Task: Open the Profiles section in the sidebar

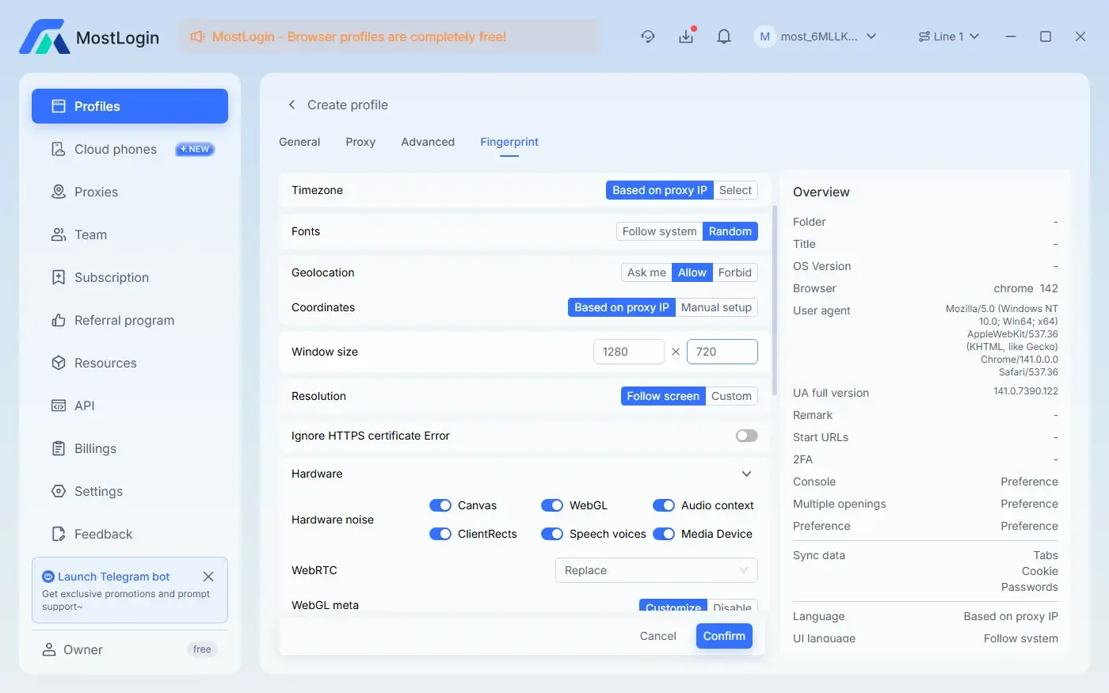Action: 95,105
